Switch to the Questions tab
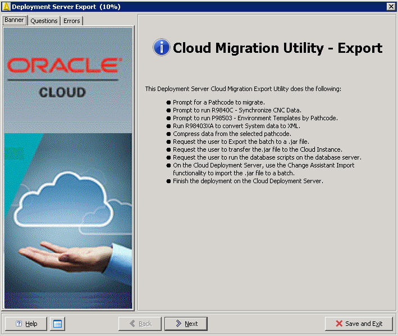Image resolution: width=398 pixels, height=336 pixels. coord(44,21)
